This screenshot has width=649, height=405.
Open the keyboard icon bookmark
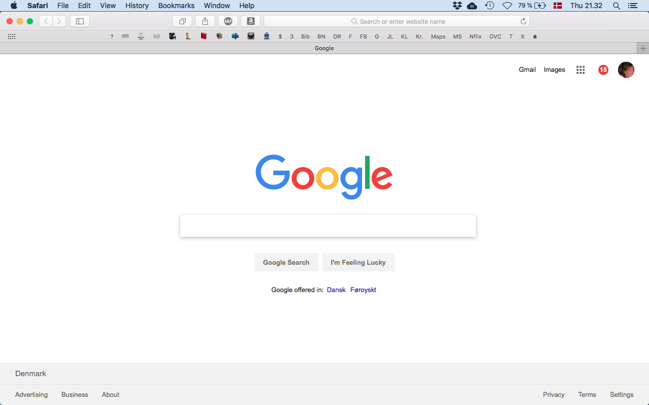pyautogui.click(x=125, y=36)
